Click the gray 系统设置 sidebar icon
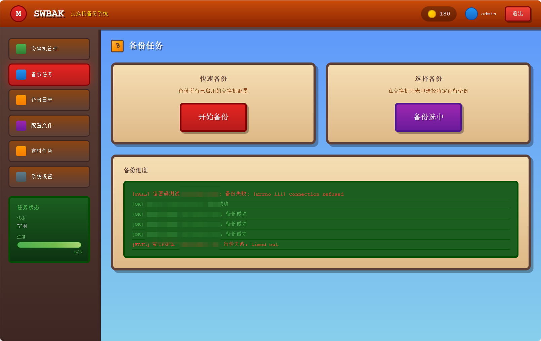Screen dimensions: 541x341 [21, 177]
